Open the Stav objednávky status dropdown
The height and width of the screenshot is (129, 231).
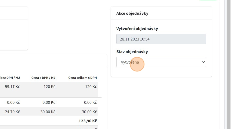click(x=161, y=62)
